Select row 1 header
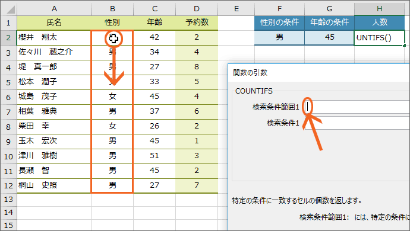 click(8, 23)
